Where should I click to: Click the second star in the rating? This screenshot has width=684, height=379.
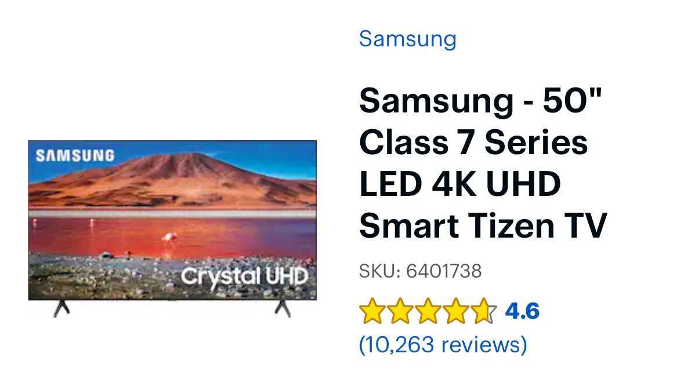400,311
